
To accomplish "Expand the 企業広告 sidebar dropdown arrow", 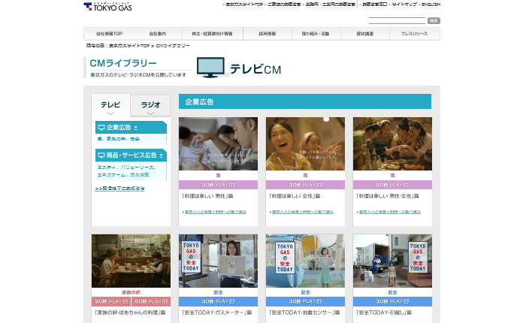I will pyautogui.click(x=136, y=128).
